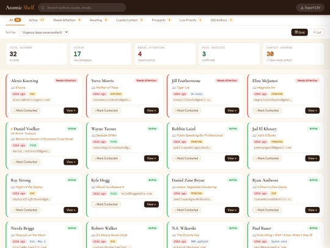
Task: Click book icon next to Encore
Action: tap(13, 88)
